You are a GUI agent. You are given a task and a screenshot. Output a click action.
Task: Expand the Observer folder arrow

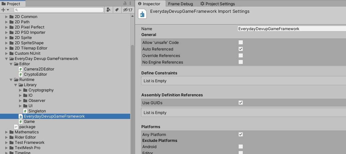tap(20, 101)
